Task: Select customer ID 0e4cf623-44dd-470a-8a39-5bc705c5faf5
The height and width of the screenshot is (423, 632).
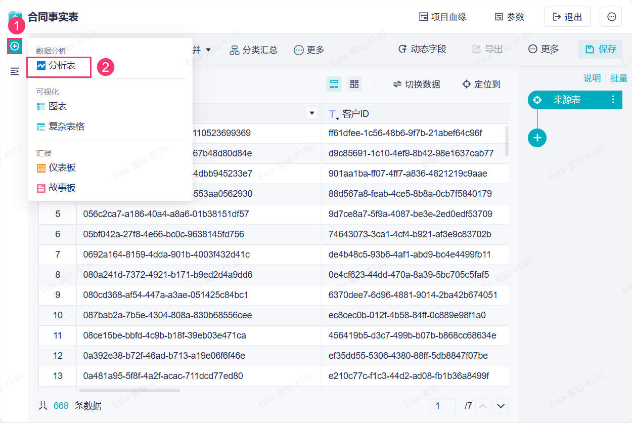Action: tap(415, 275)
